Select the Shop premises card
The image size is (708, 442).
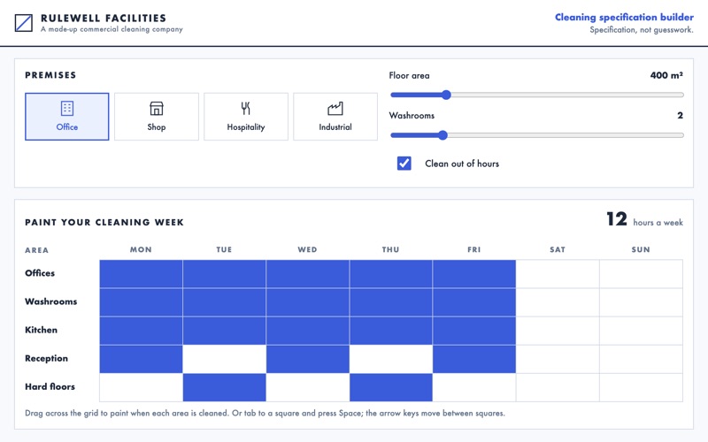tap(157, 117)
